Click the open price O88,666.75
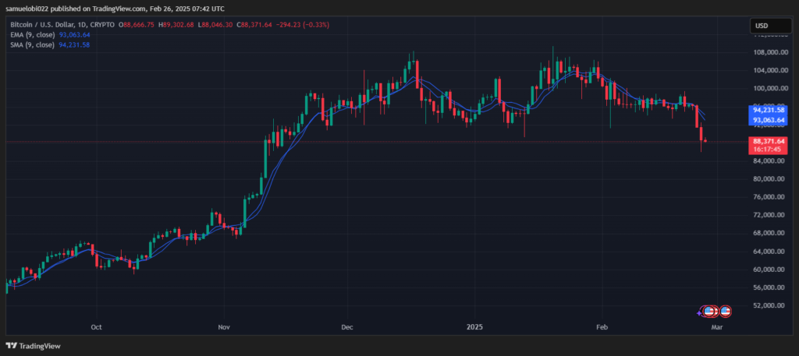Image resolution: width=799 pixels, height=356 pixels. pyautogui.click(x=137, y=24)
